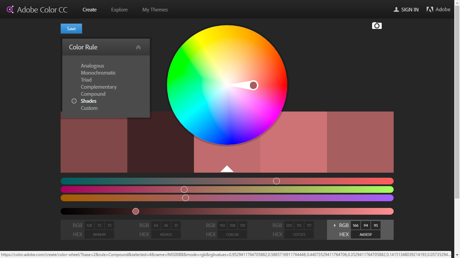Select the Complementary color rule
Viewport: 460px width, 258px height.
99,87
